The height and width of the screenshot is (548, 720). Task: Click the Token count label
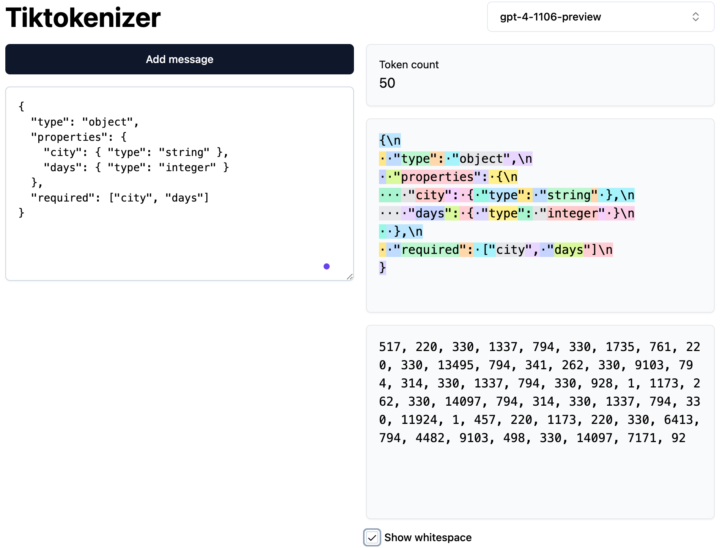[409, 65]
